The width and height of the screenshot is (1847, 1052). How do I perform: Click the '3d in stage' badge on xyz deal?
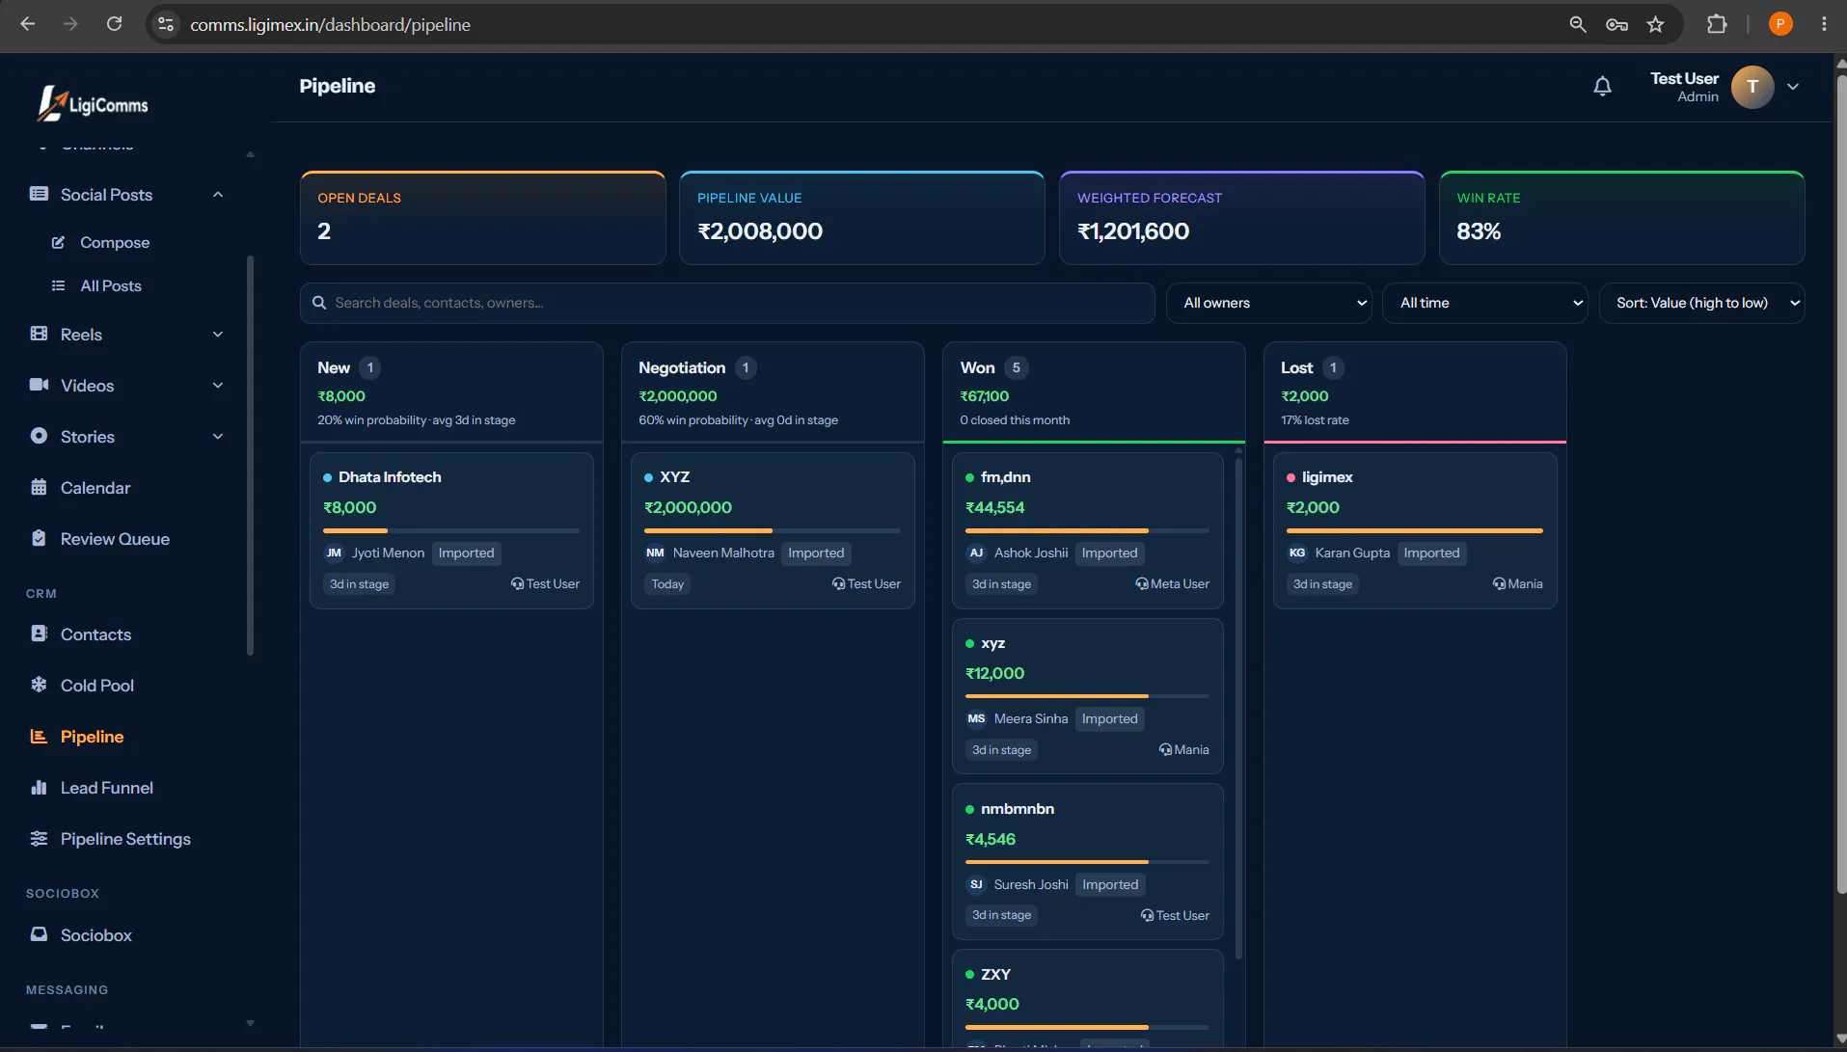pos(1001,749)
